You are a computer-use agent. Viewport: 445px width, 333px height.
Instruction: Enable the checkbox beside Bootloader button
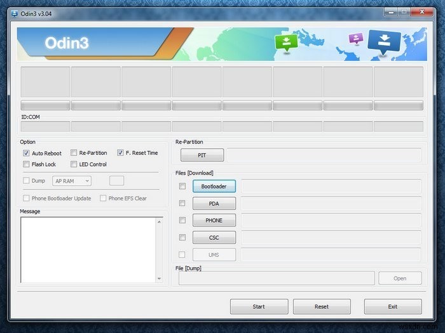coord(182,186)
